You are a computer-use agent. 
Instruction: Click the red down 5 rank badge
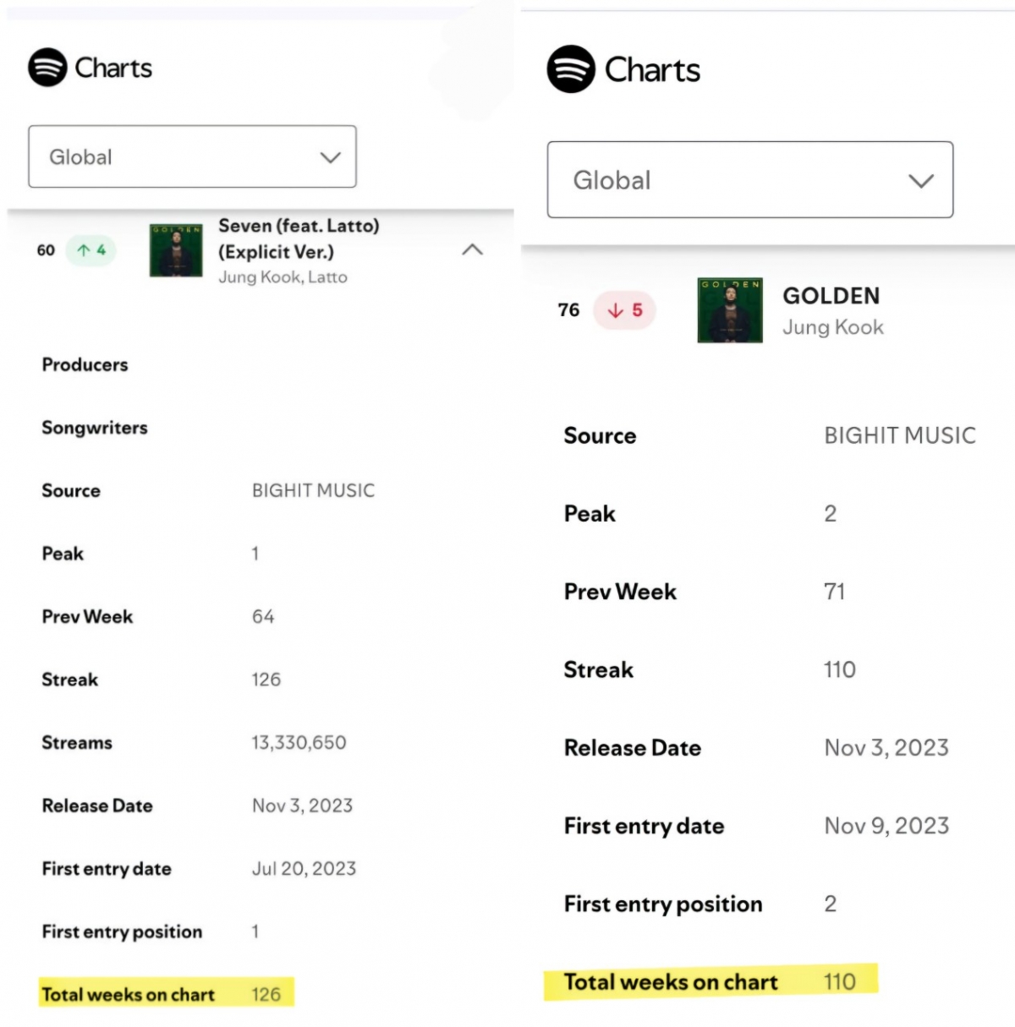click(625, 310)
